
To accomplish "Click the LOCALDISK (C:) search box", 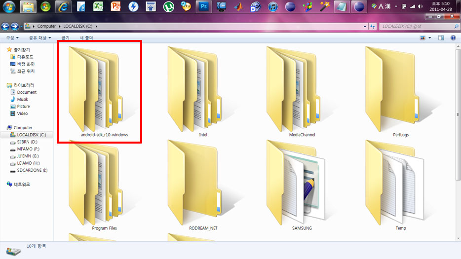I will (x=416, y=26).
